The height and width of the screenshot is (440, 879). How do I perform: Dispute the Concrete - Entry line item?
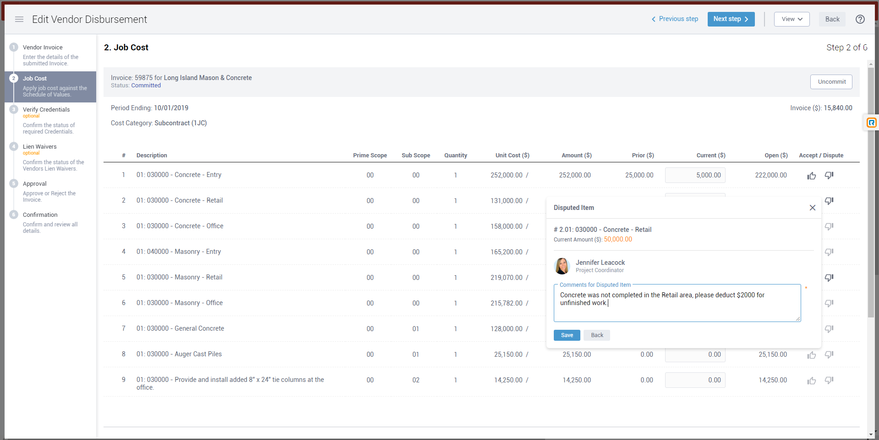pyautogui.click(x=829, y=176)
